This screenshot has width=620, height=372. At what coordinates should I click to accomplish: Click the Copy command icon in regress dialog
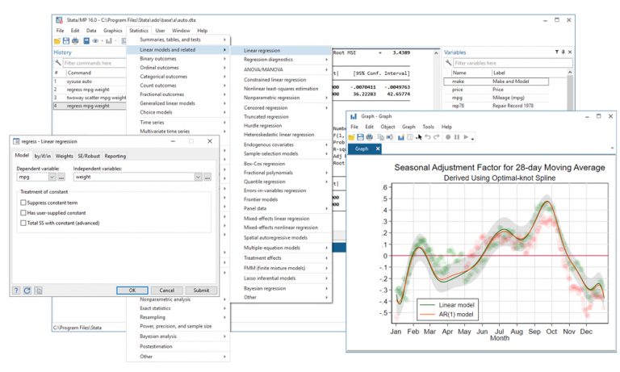(38, 290)
